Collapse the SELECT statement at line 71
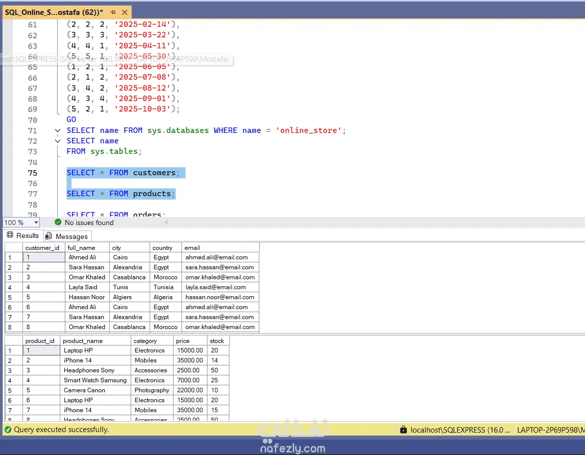Image resolution: width=585 pixels, height=455 pixels. pos(58,130)
